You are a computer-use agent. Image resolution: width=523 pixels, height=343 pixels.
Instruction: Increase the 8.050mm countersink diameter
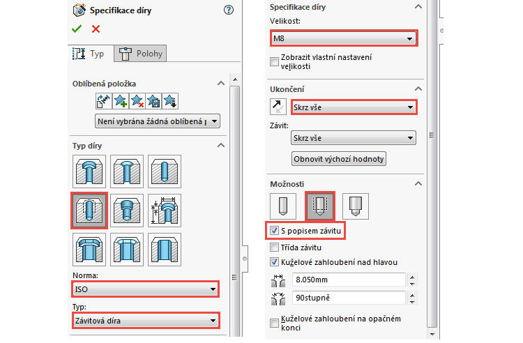coord(412,277)
